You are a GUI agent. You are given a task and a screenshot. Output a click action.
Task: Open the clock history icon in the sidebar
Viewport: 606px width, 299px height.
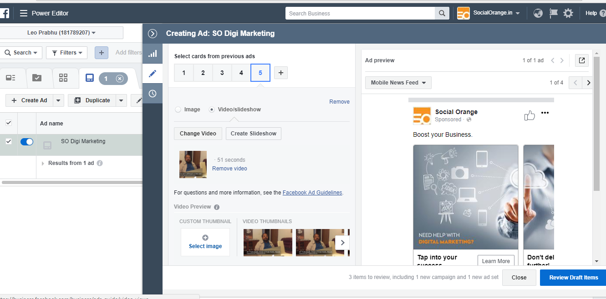pyautogui.click(x=153, y=93)
